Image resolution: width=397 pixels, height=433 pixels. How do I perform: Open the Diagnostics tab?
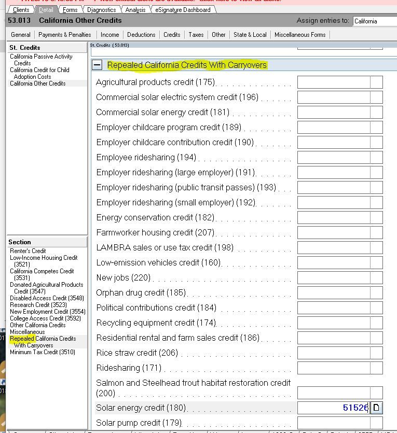[101, 10]
